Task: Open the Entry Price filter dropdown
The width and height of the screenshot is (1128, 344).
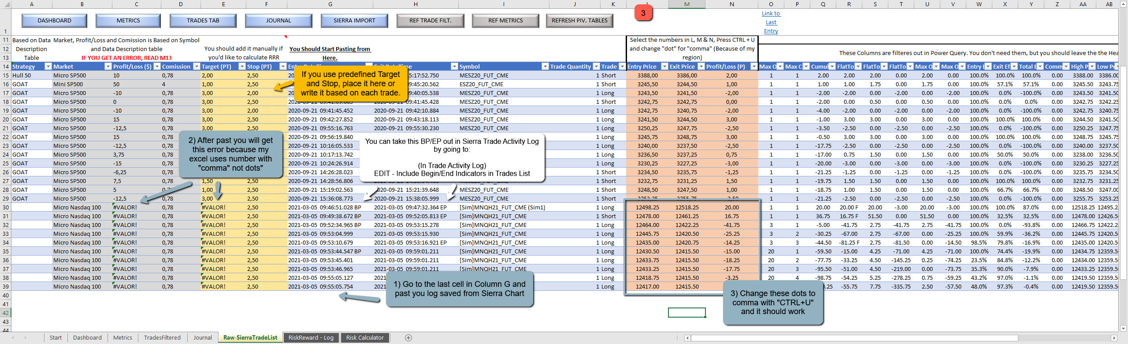Action: 664,66
